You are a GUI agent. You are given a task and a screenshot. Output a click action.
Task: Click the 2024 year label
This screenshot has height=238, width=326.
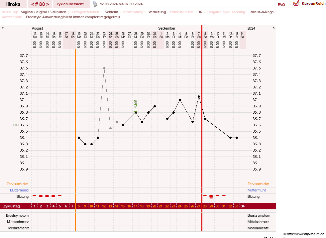251,28
